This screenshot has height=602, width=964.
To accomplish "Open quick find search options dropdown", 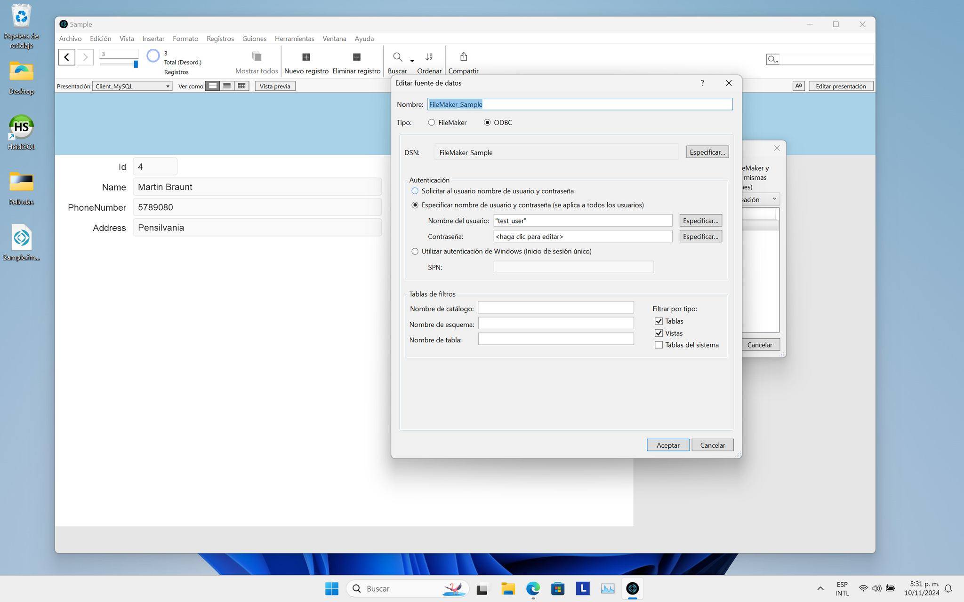I will (772, 59).
